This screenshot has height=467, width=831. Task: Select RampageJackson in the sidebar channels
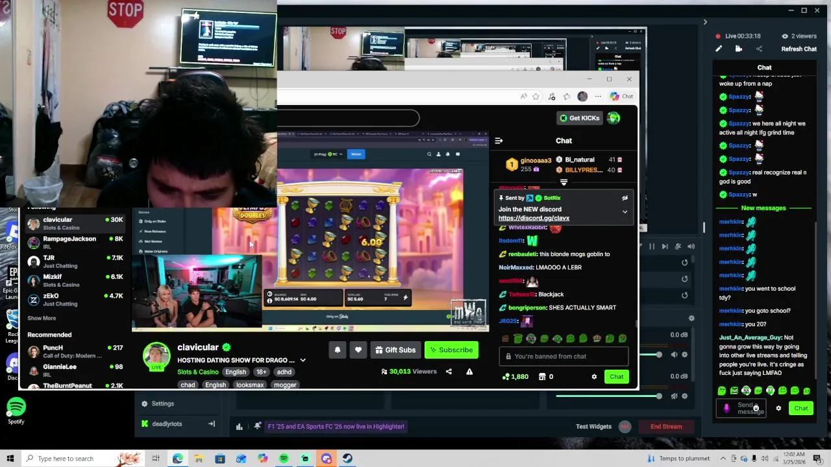click(75, 242)
